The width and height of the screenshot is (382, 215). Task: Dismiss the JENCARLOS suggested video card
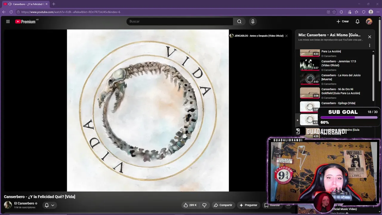click(286, 36)
